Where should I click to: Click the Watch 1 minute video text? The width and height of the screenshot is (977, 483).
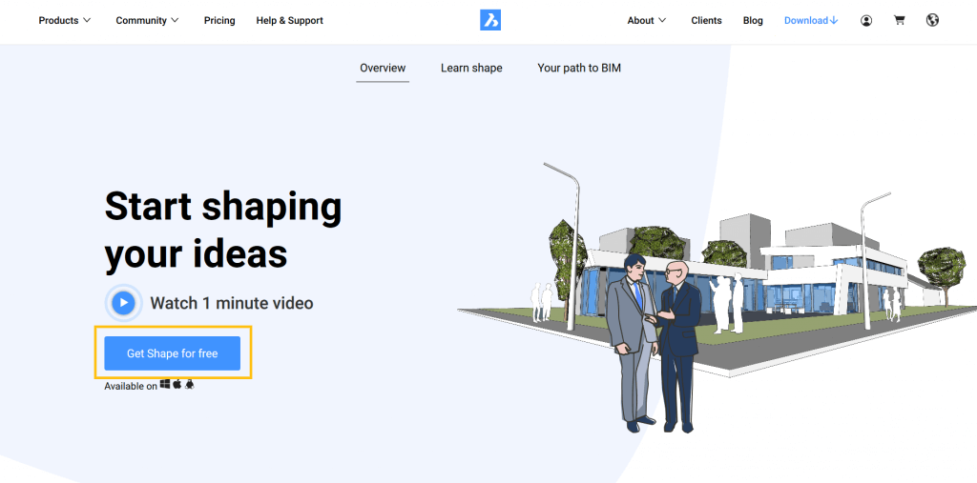[232, 303]
